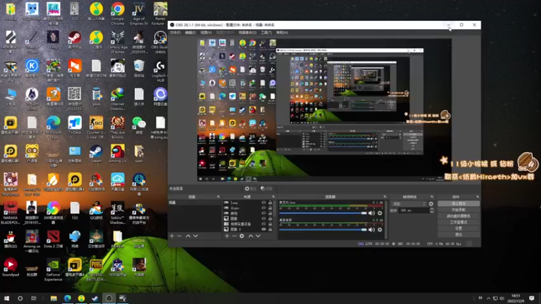Launch the PUBG Battlegrounds shortcut

pos(96,270)
